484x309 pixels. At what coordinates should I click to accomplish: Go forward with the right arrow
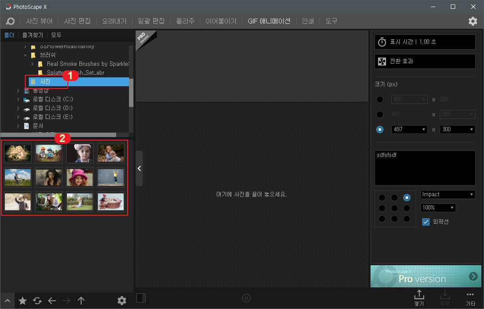(x=66, y=301)
